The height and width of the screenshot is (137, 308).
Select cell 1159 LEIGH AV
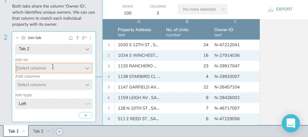[x=139, y=97]
